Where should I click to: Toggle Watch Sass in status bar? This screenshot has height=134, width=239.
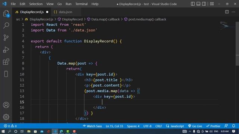pos(92,126)
